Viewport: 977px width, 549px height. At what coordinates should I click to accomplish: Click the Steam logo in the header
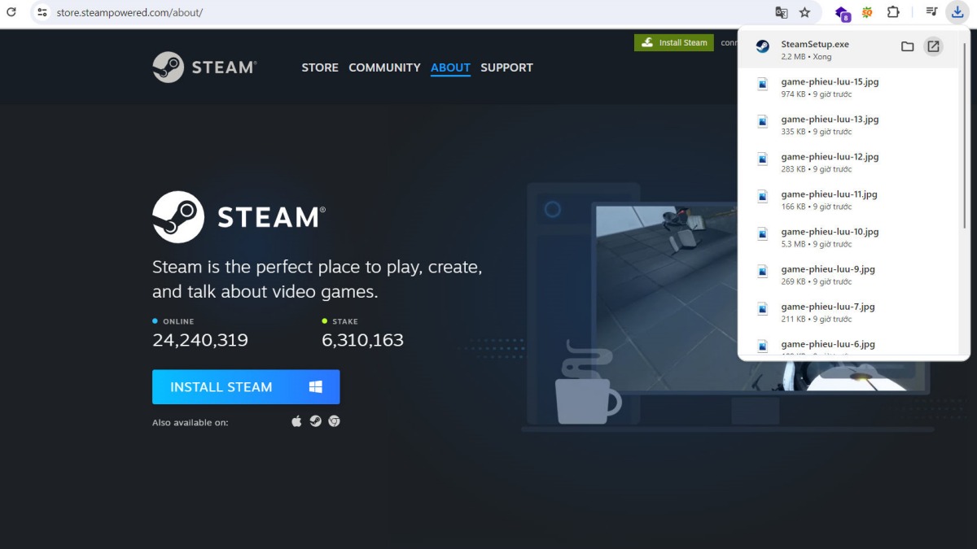coord(204,68)
